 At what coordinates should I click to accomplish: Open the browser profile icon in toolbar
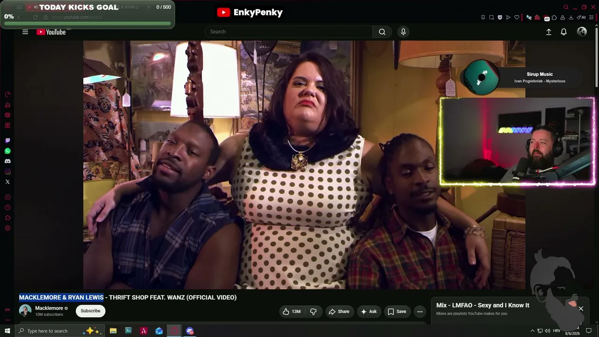coord(562,17)
